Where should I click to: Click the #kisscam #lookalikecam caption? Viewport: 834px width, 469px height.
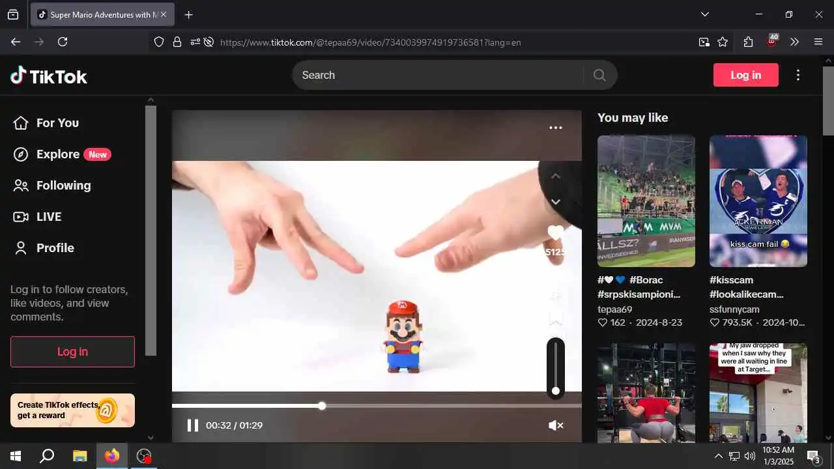click(747, 287)
